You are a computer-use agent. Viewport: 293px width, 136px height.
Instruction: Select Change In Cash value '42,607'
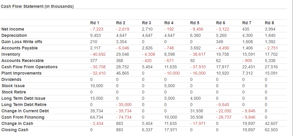271,123
